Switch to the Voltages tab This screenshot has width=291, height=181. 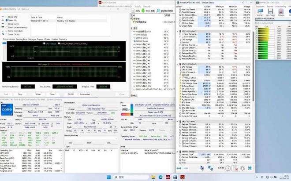click(x=32, y=39)
